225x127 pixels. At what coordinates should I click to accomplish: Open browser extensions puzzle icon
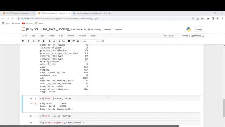click(208, 19)
